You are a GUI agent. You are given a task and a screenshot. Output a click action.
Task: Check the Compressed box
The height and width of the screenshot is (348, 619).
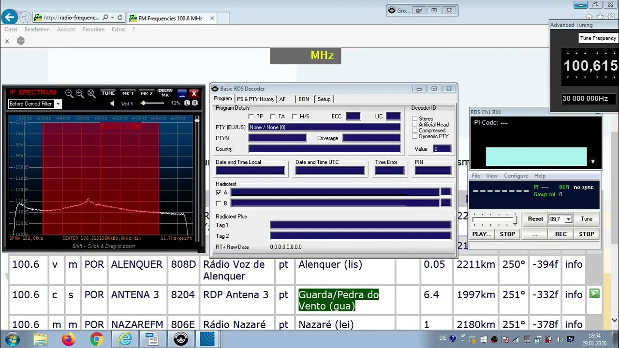pos(415,130)
